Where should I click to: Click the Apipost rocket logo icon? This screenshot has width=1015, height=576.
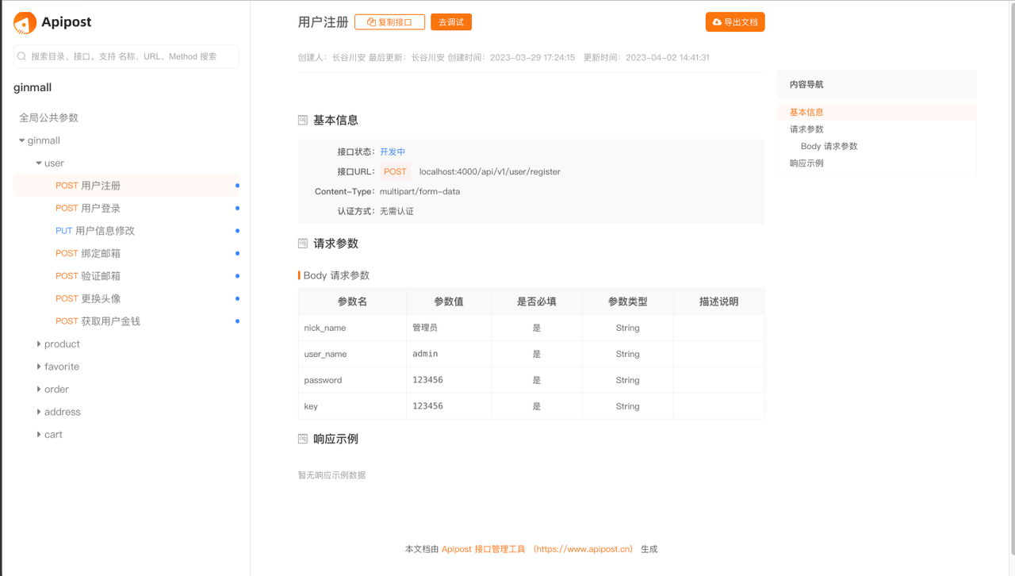(x=25, y=23)
